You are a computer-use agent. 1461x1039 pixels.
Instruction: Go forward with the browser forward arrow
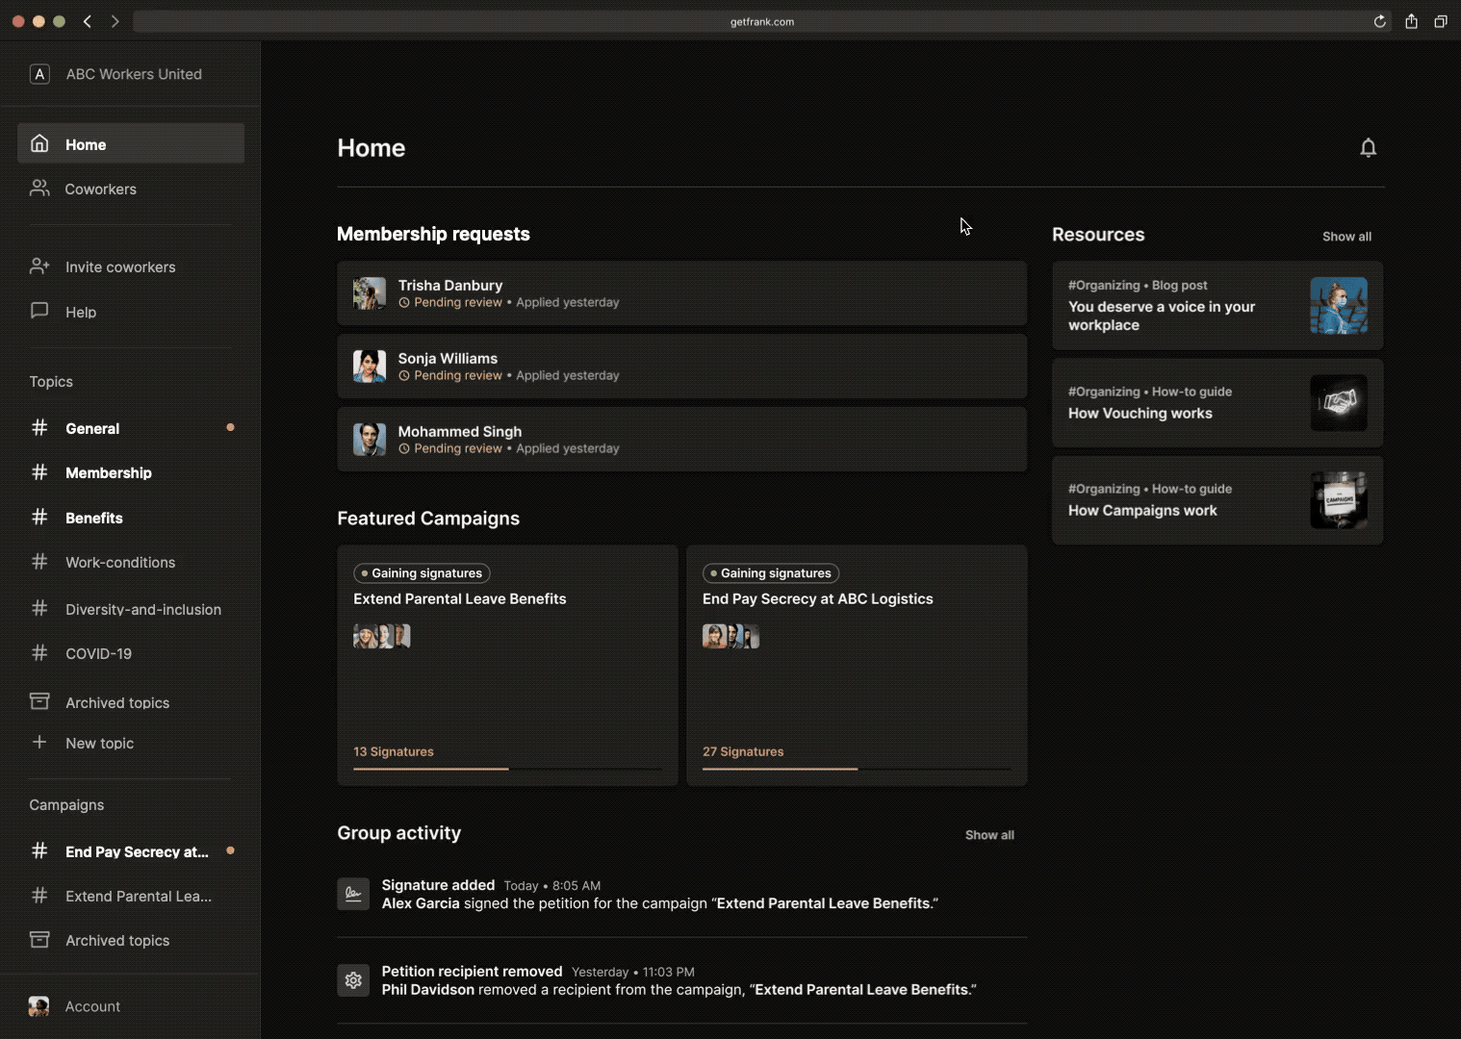(x=115, y=21)
